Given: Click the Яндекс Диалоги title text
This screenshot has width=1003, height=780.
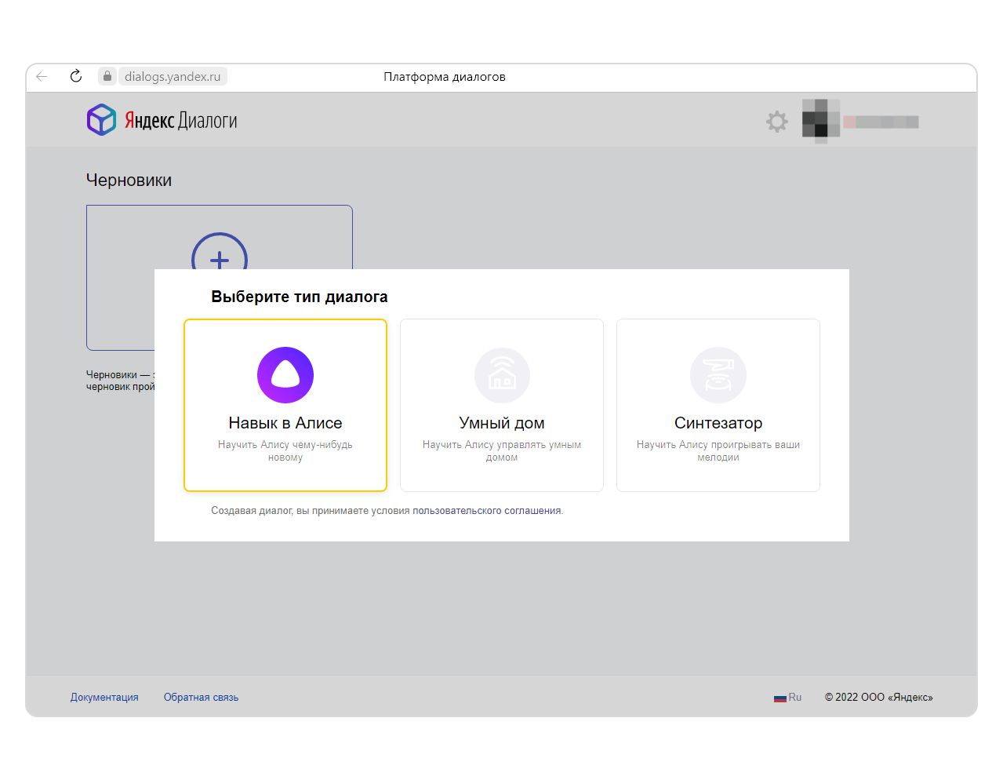Looking at the screenshot, I should click(181, 120).
